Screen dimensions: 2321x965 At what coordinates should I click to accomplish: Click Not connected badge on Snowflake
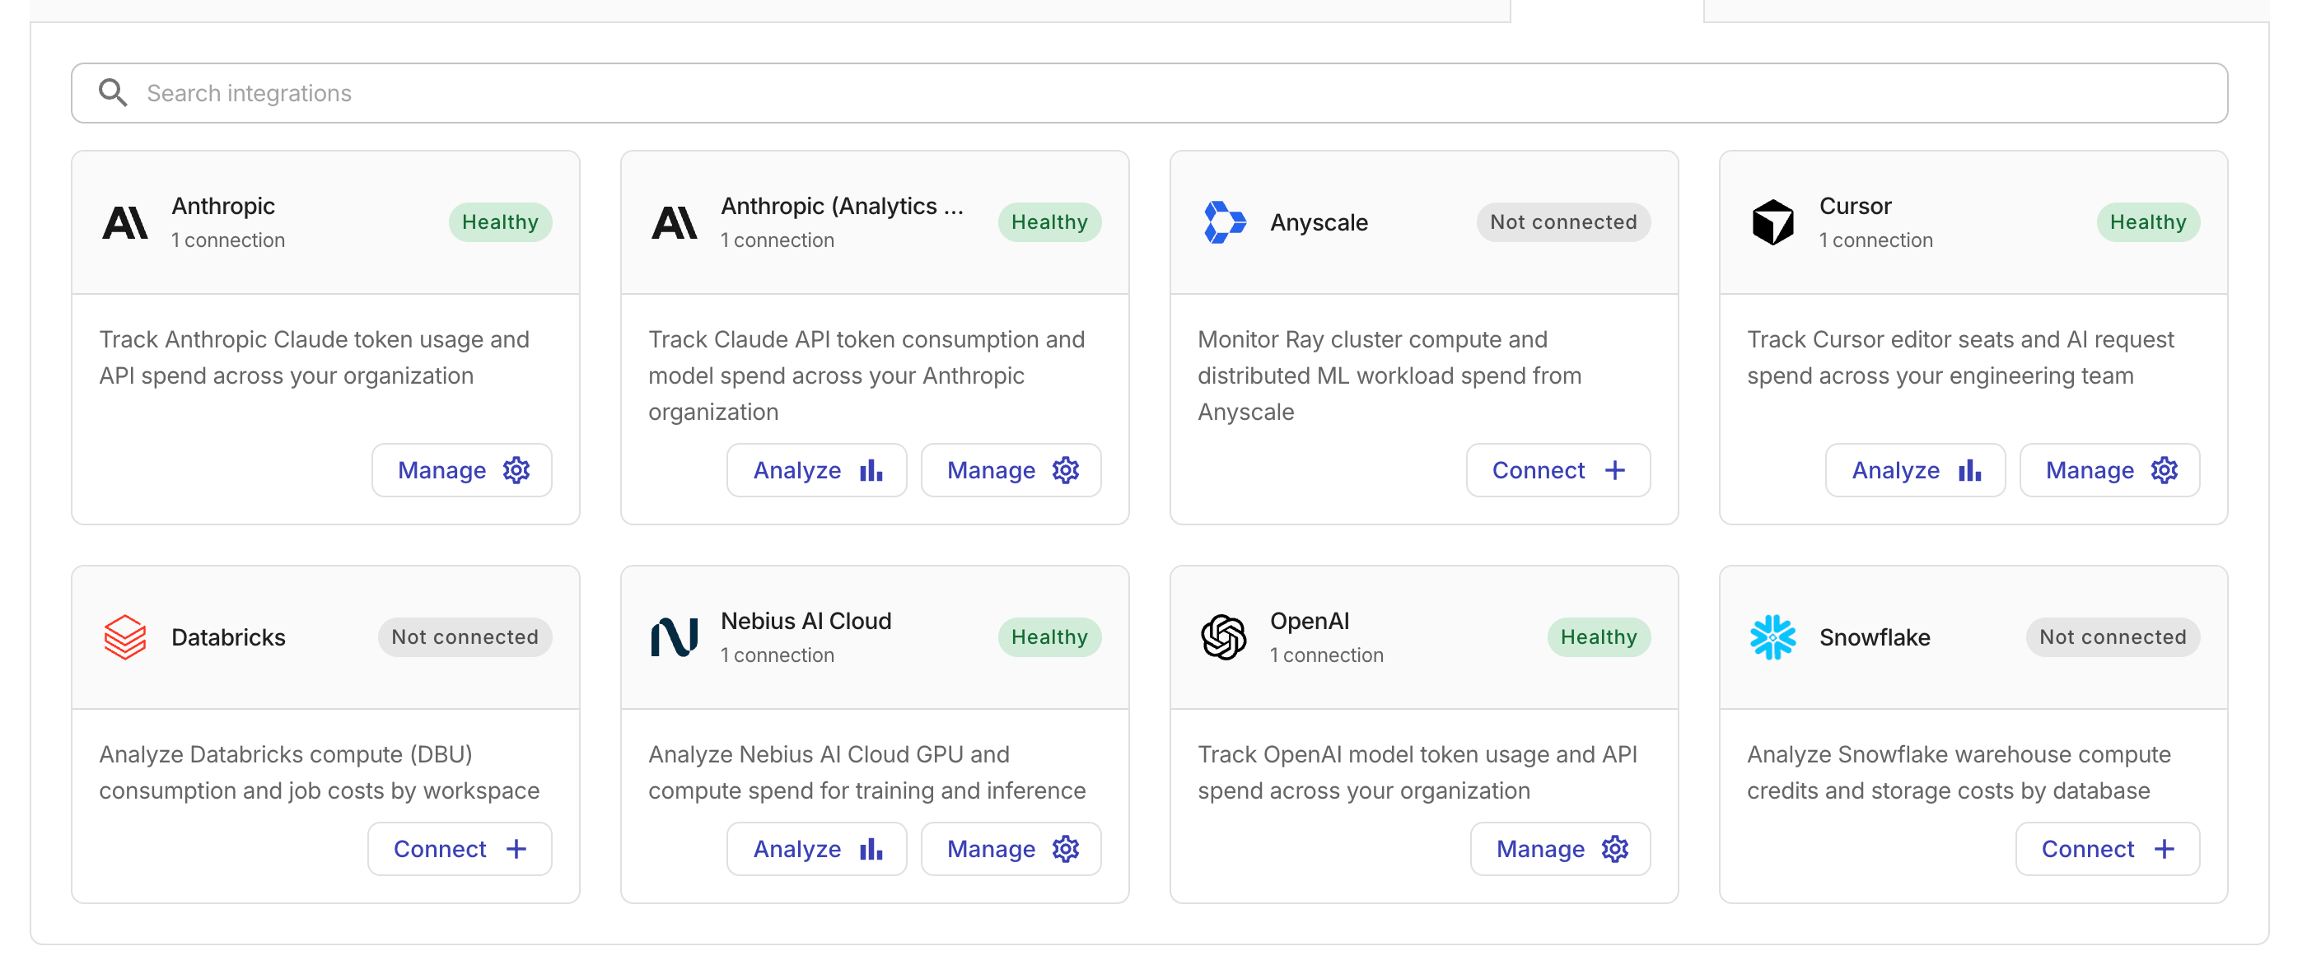[x=2113, y=636]
